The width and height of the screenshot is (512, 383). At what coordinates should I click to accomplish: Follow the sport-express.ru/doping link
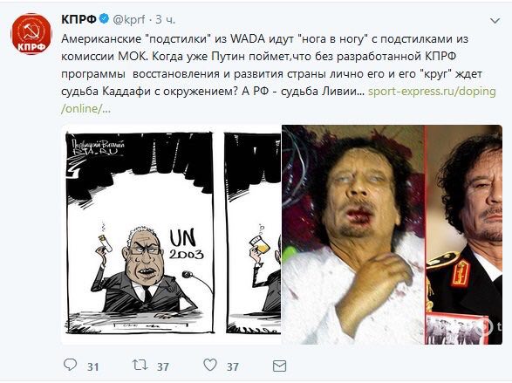432,92
